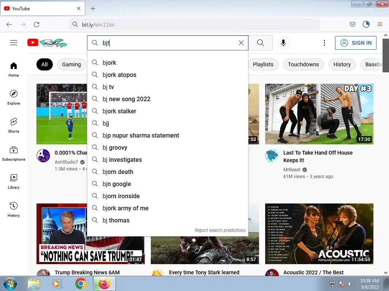Click page scrollbar down arrow
Viewport: 389px width, 291px height.
click(x=386, y=273)
